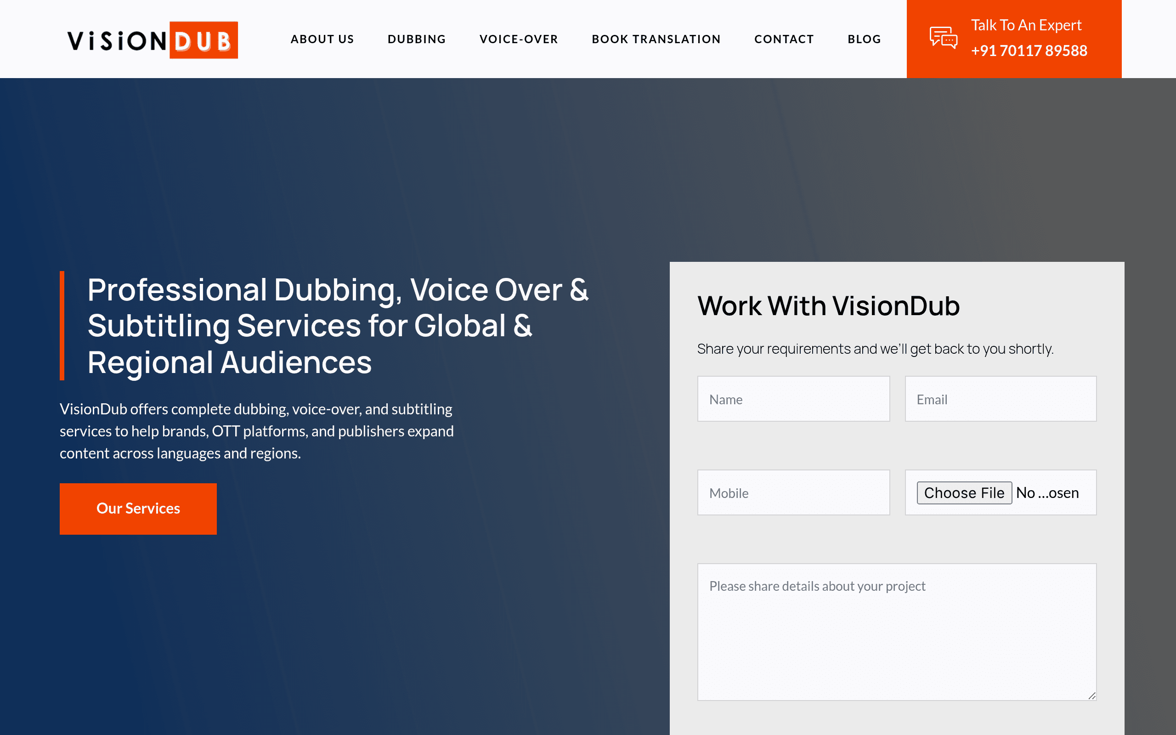Click the 'No ...osen' file status text
1176x735 pixels.
coord(1047,493)
